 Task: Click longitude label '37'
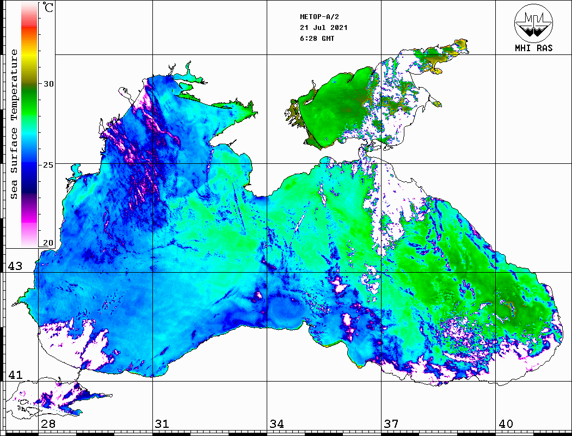pos(391,424)
